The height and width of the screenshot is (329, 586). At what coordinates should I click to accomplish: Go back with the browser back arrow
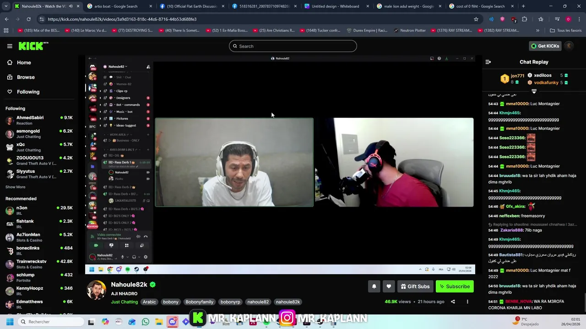point(6,19)
